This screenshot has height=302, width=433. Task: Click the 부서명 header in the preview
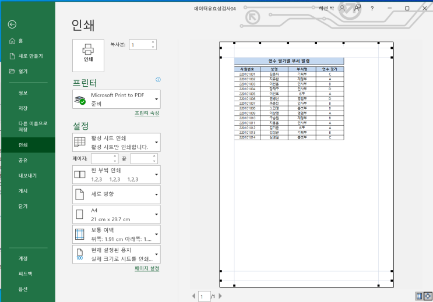click(x=302, y=69)
